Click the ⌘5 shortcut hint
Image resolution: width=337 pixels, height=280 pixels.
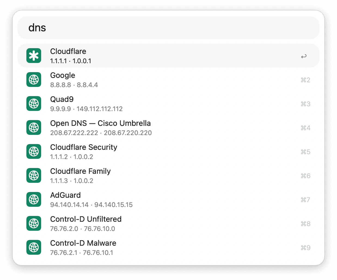pos(305,152)
